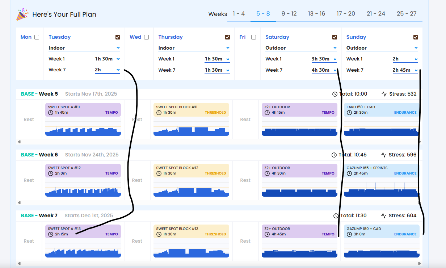Click clock icon on Sweet Spot A #11 card
Screen dimensions: 446x268
50,113
